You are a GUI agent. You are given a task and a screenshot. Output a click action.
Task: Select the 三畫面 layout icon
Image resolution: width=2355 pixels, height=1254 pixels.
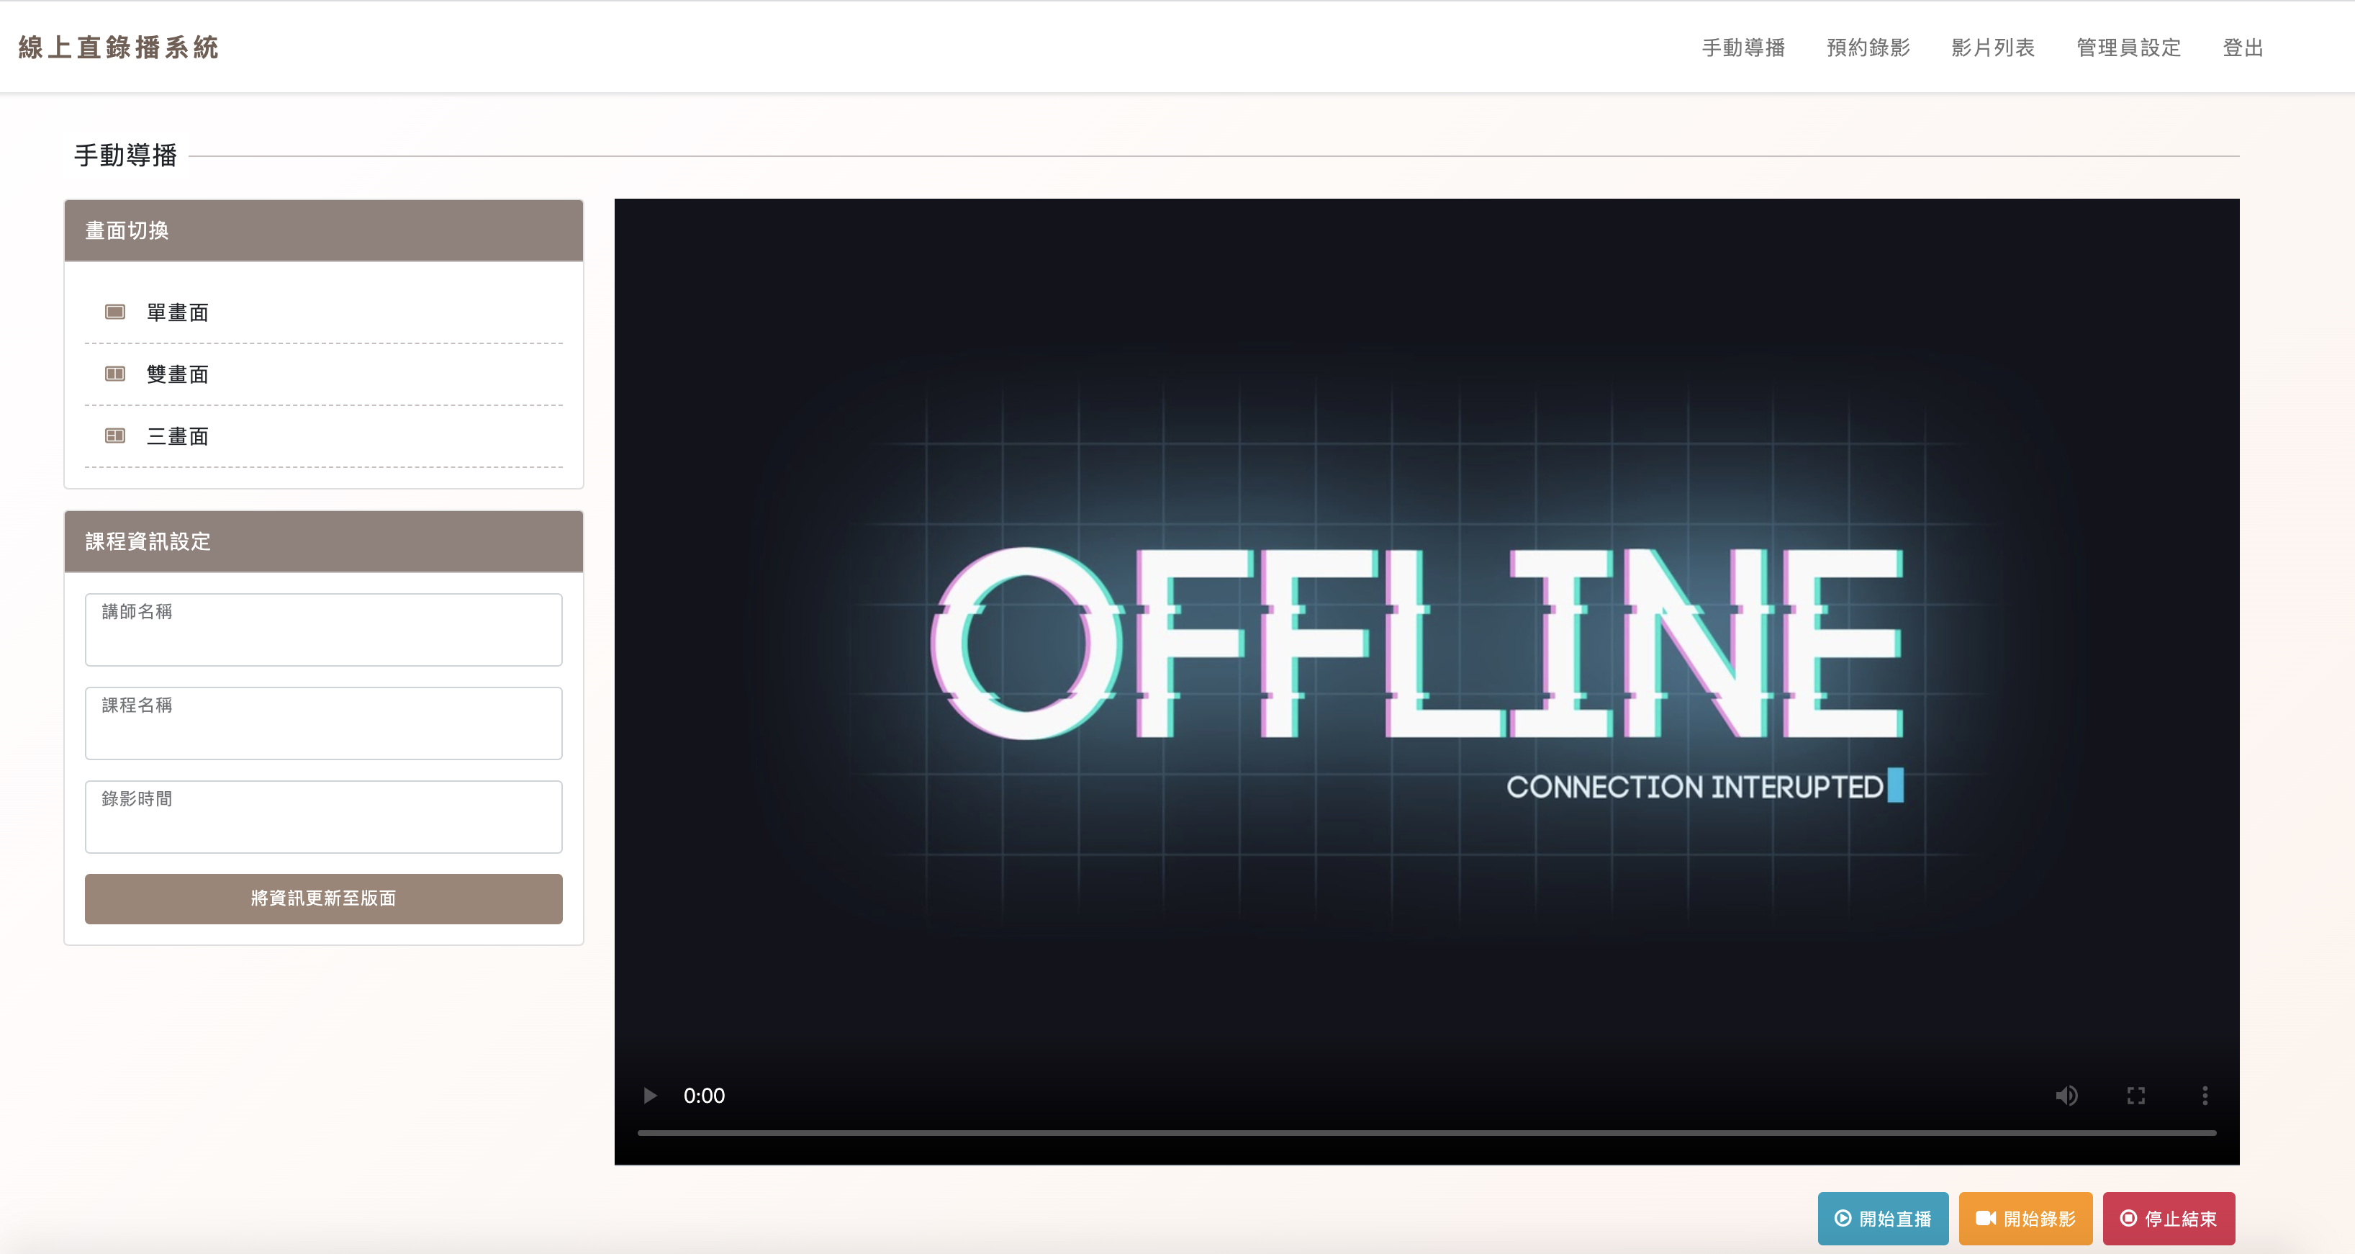click(115, 436)
